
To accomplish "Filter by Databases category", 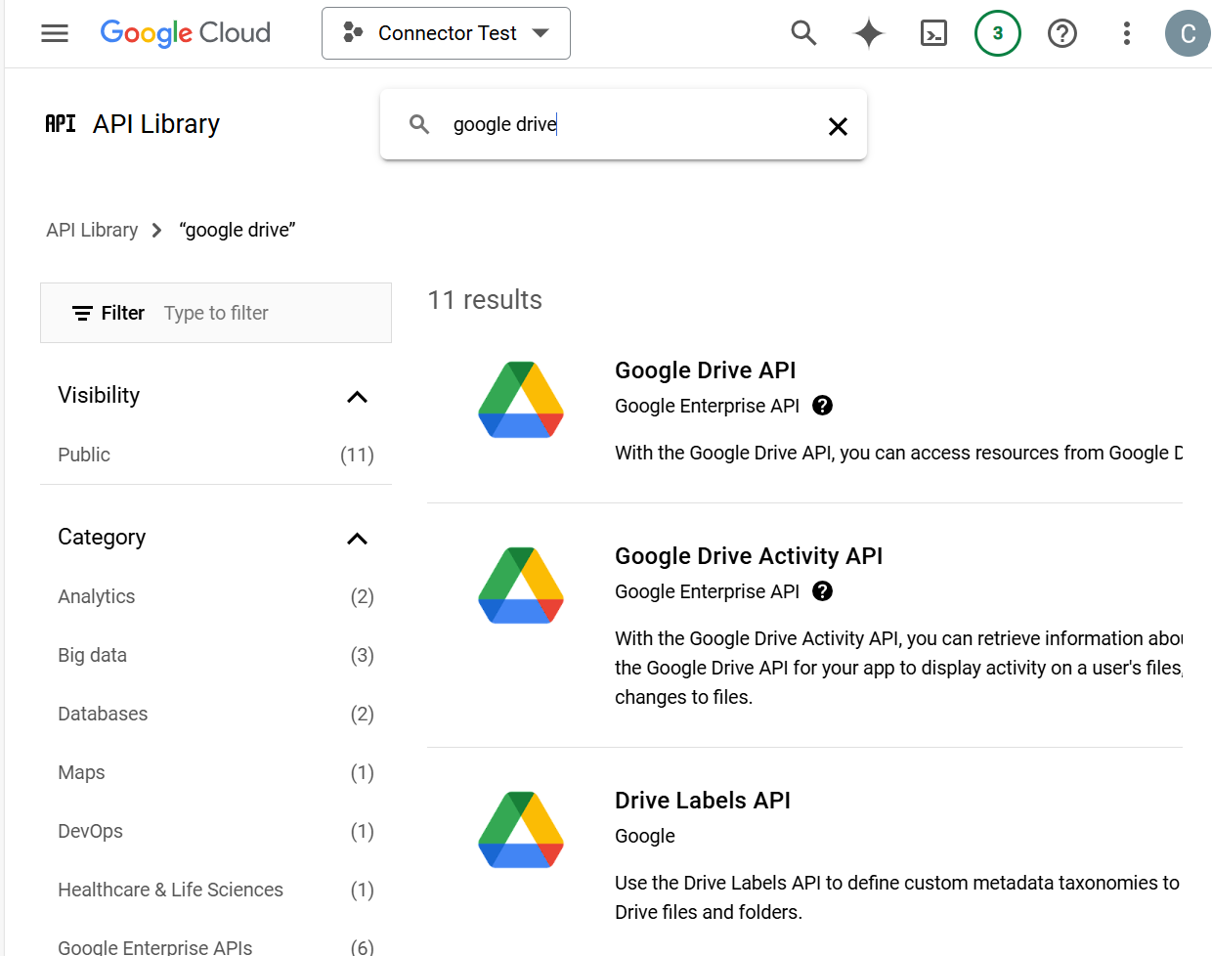I will point(215,714).
